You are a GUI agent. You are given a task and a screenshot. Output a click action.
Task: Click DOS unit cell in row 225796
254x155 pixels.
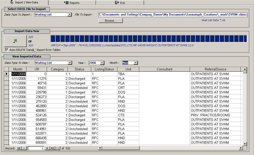tap(128, 92)
